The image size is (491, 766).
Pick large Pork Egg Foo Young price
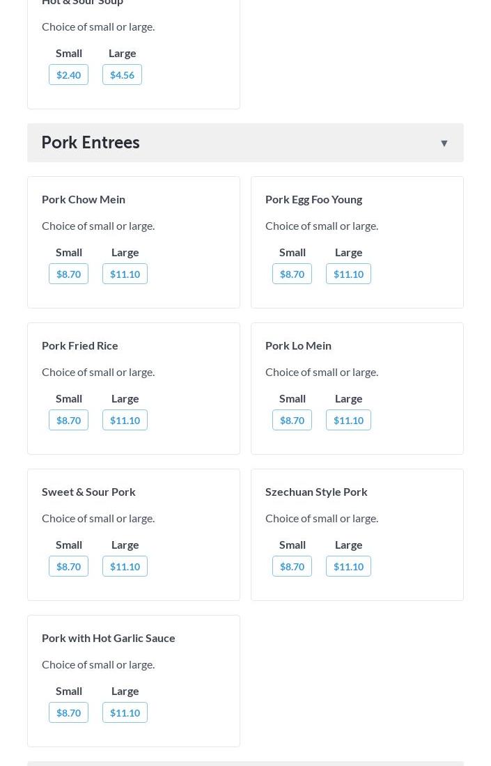(x=348, y=274)
